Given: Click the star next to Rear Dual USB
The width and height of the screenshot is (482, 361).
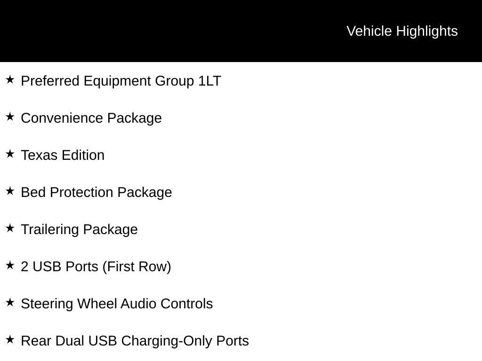Looking at the screenshot, I should [x=10, y=339].
